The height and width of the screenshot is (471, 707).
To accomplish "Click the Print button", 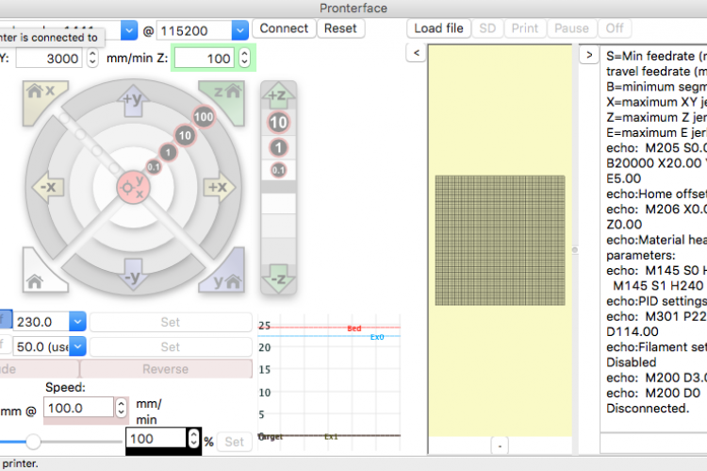I will (525, 28).
